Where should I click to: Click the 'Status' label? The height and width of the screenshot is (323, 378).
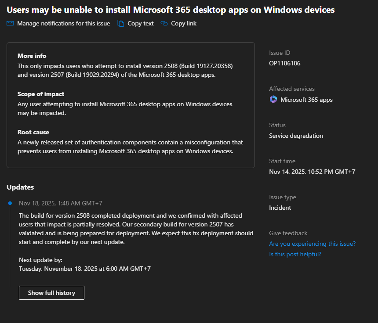click(277, 125)
